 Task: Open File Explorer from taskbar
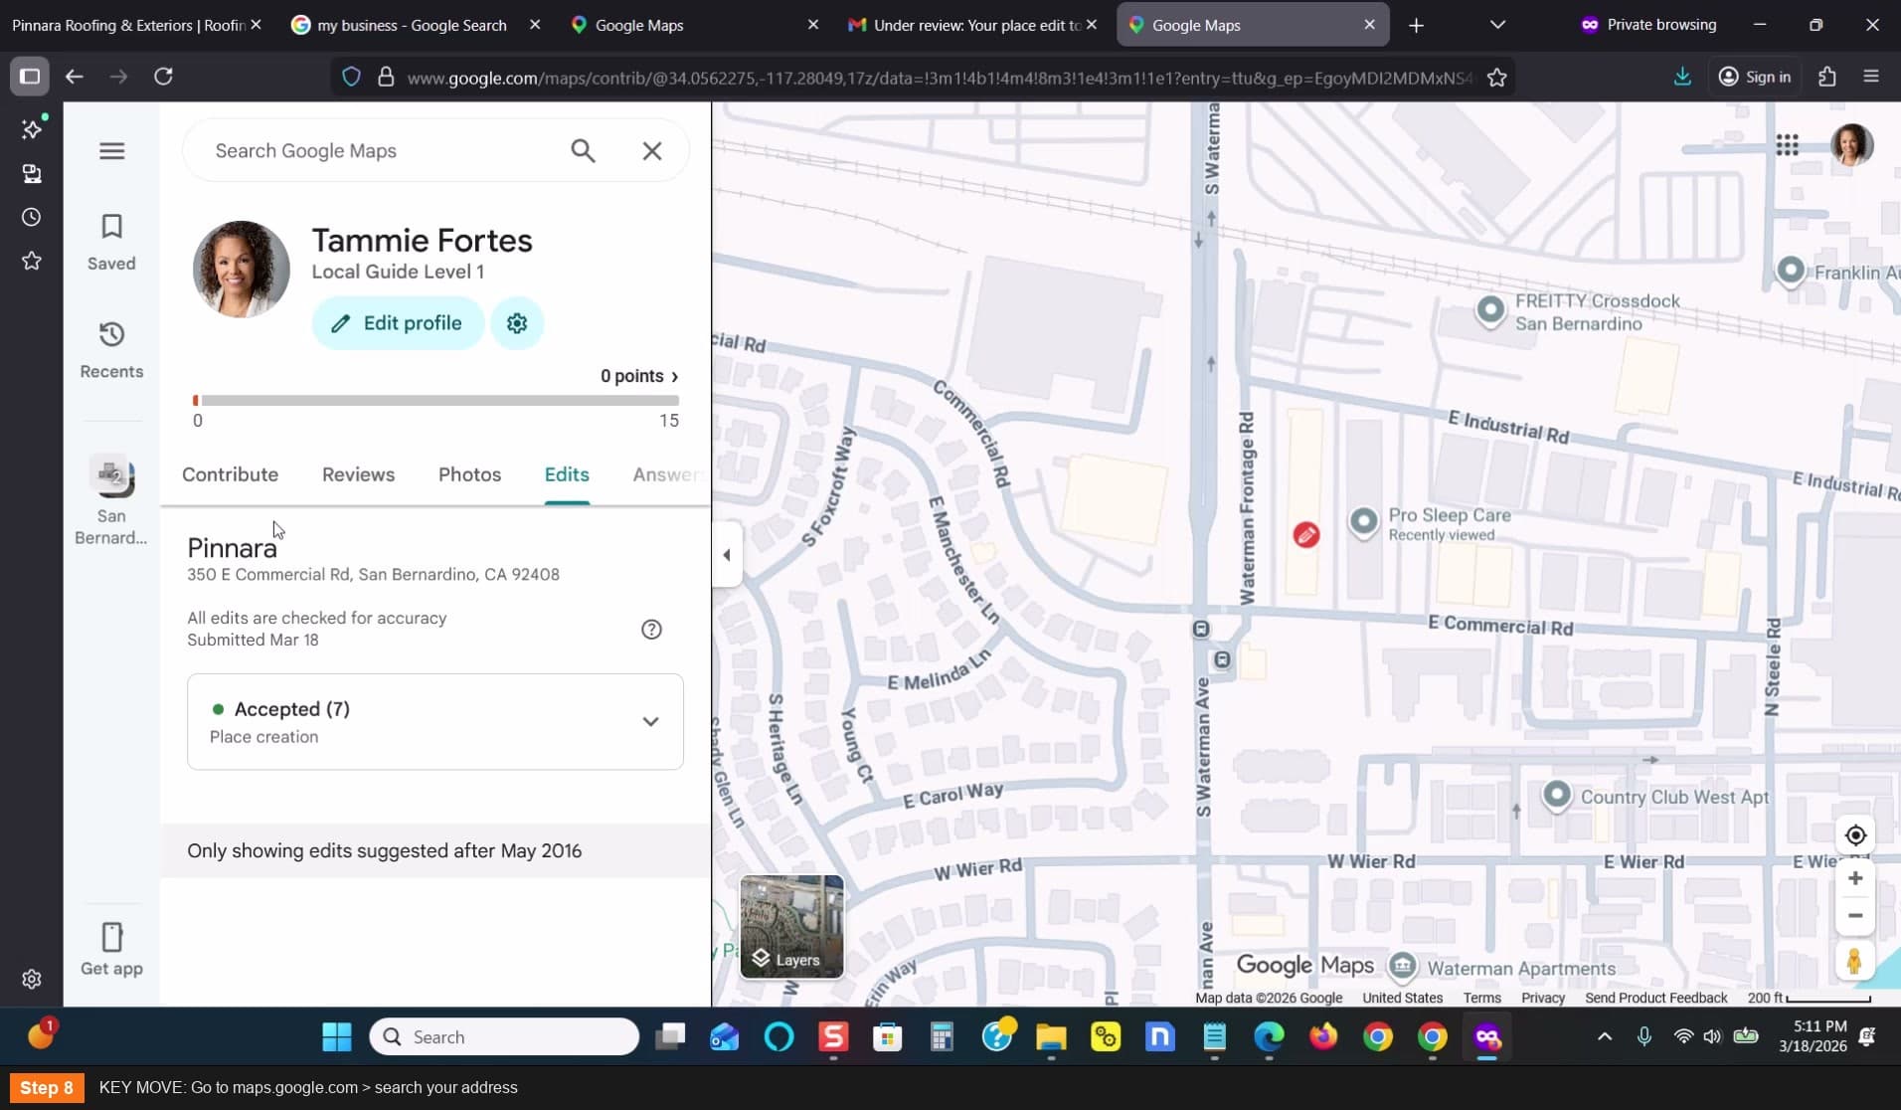[1051, 1037]
